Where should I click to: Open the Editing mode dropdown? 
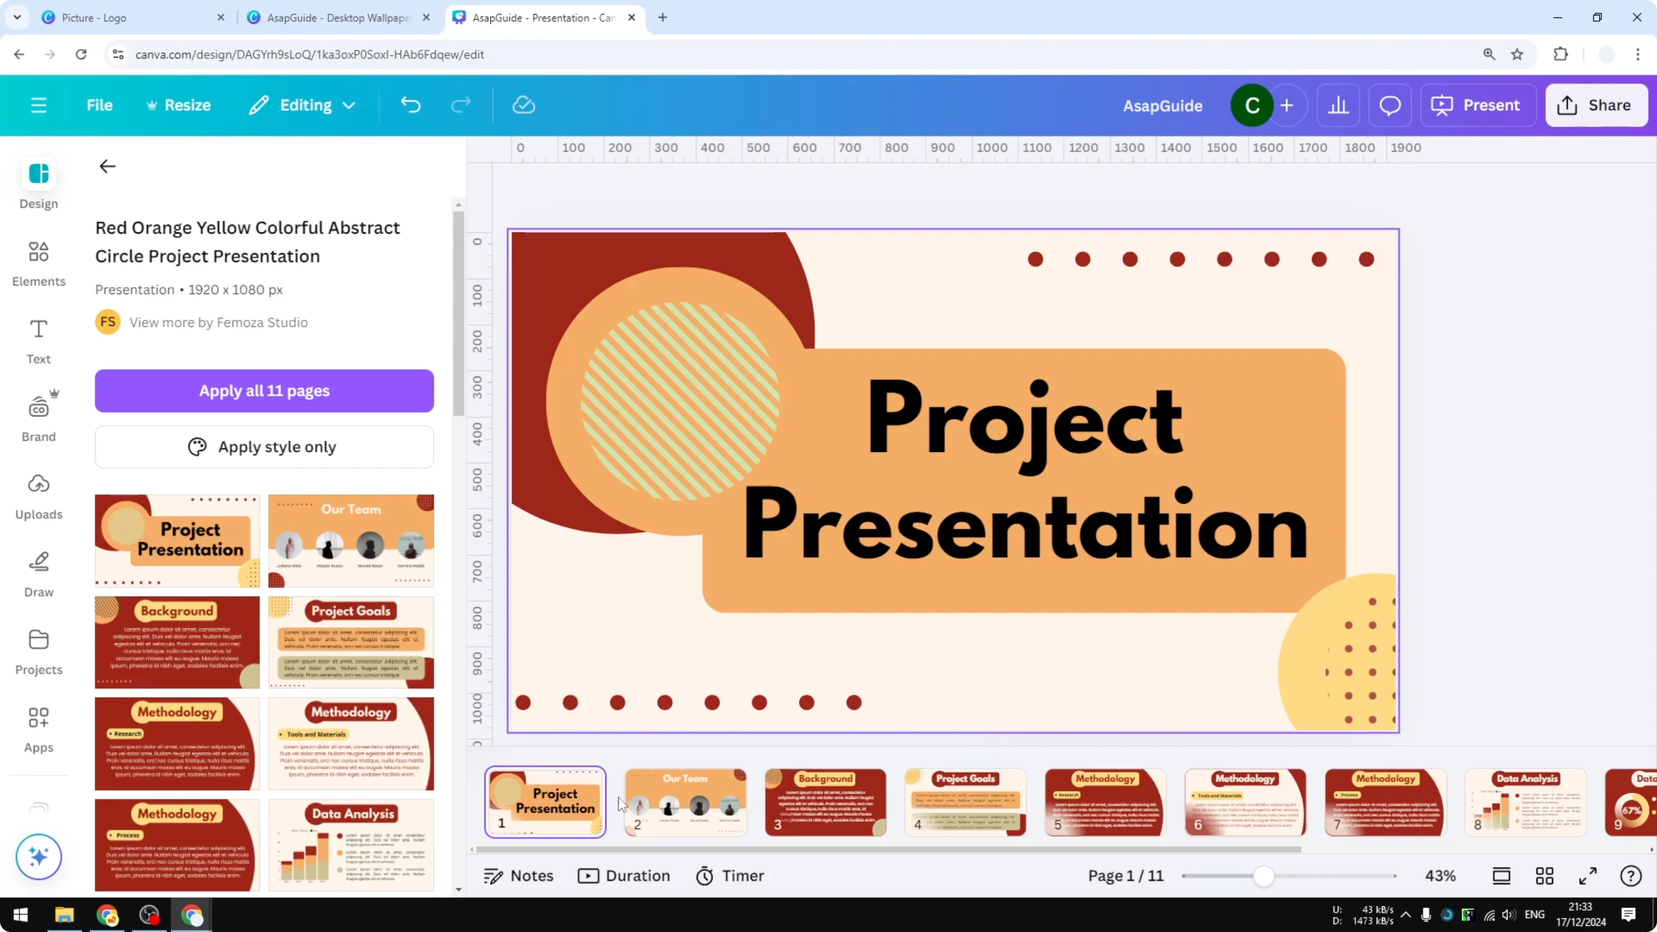302,105
